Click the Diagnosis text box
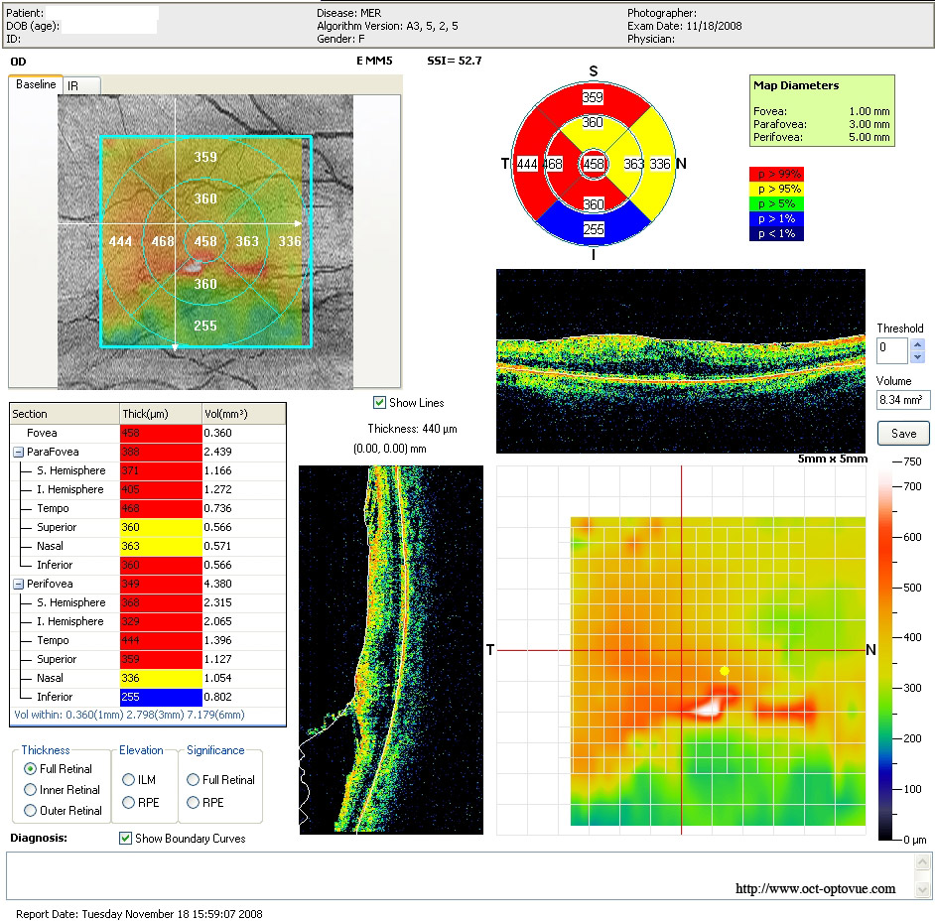Viewport: 935px width, 922px height. 461,875
